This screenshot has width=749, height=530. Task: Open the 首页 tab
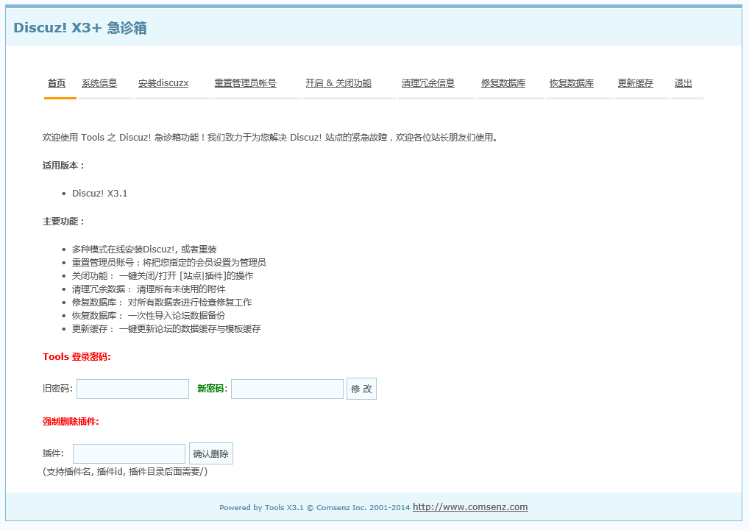coord(57,83)
